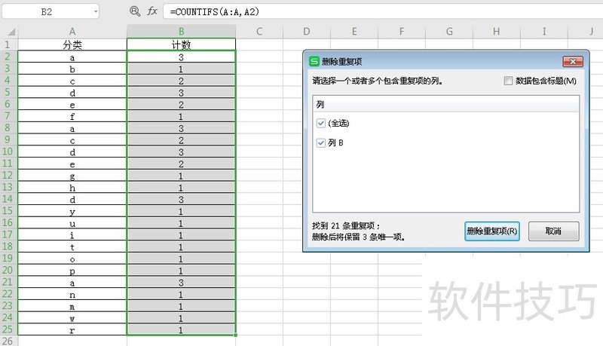The width and height of the screenshot is (603, 346).
Task: Click cell B21 in row 21
Action: pyautogui.click(x=181, y=283)
